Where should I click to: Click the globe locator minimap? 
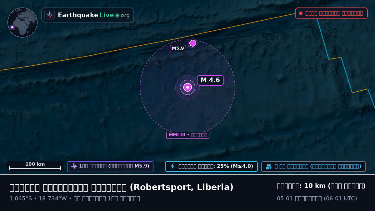22,23
